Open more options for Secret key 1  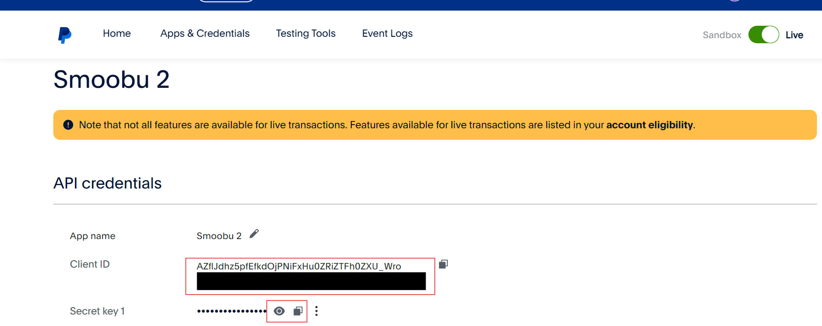[316, 311]
